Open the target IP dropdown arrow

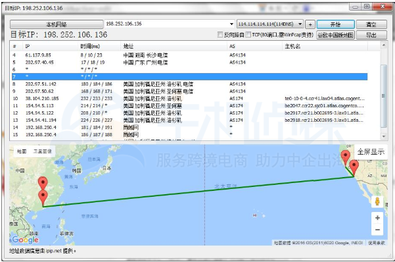(x=231, y=24)
